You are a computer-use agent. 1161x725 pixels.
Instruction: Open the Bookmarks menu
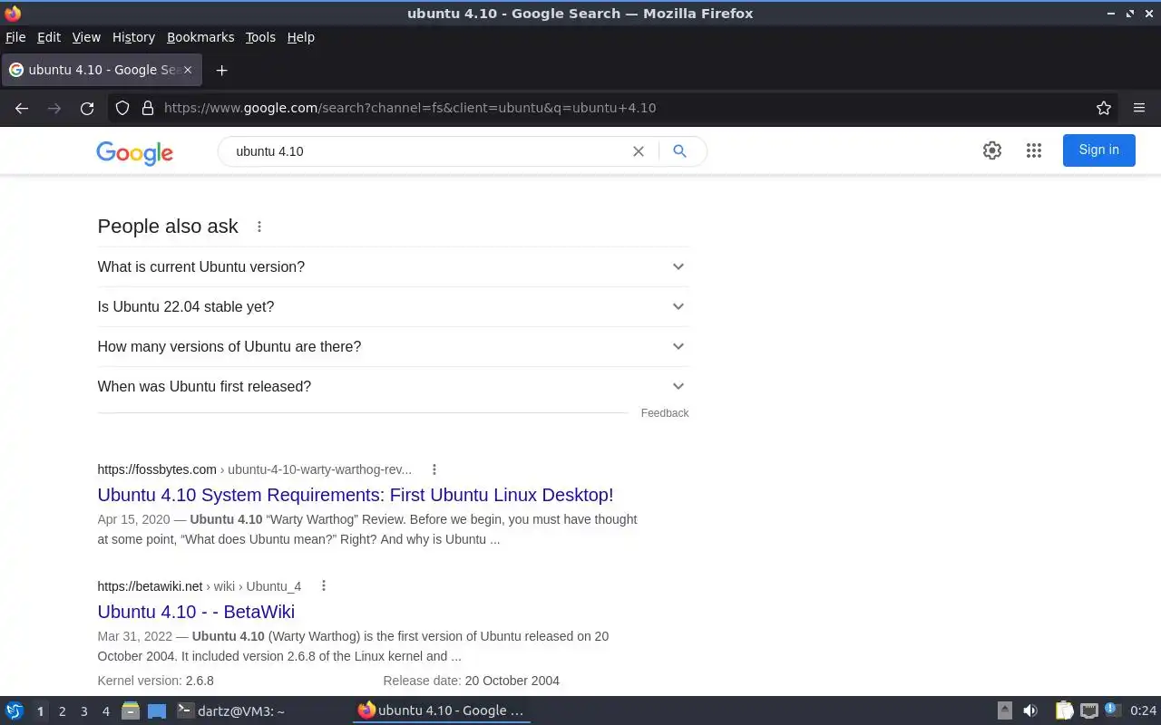200,37
